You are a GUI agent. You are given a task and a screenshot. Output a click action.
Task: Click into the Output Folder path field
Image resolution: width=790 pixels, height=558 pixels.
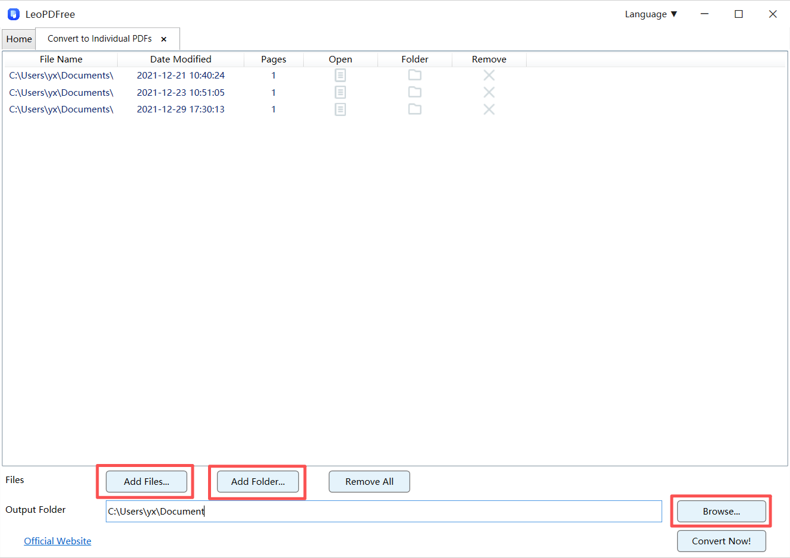pyautogui.click(x=384, y=512)
